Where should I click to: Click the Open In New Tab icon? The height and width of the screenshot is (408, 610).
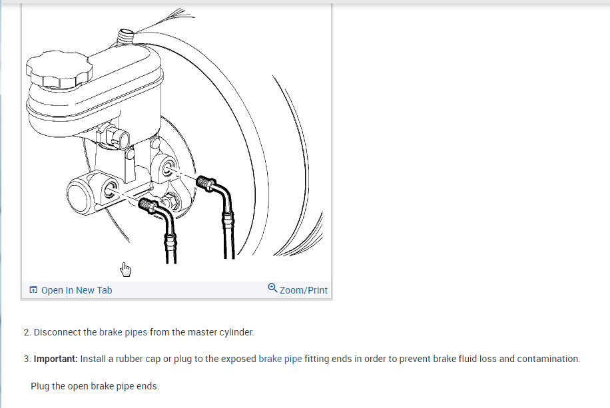tap(33, 290)
